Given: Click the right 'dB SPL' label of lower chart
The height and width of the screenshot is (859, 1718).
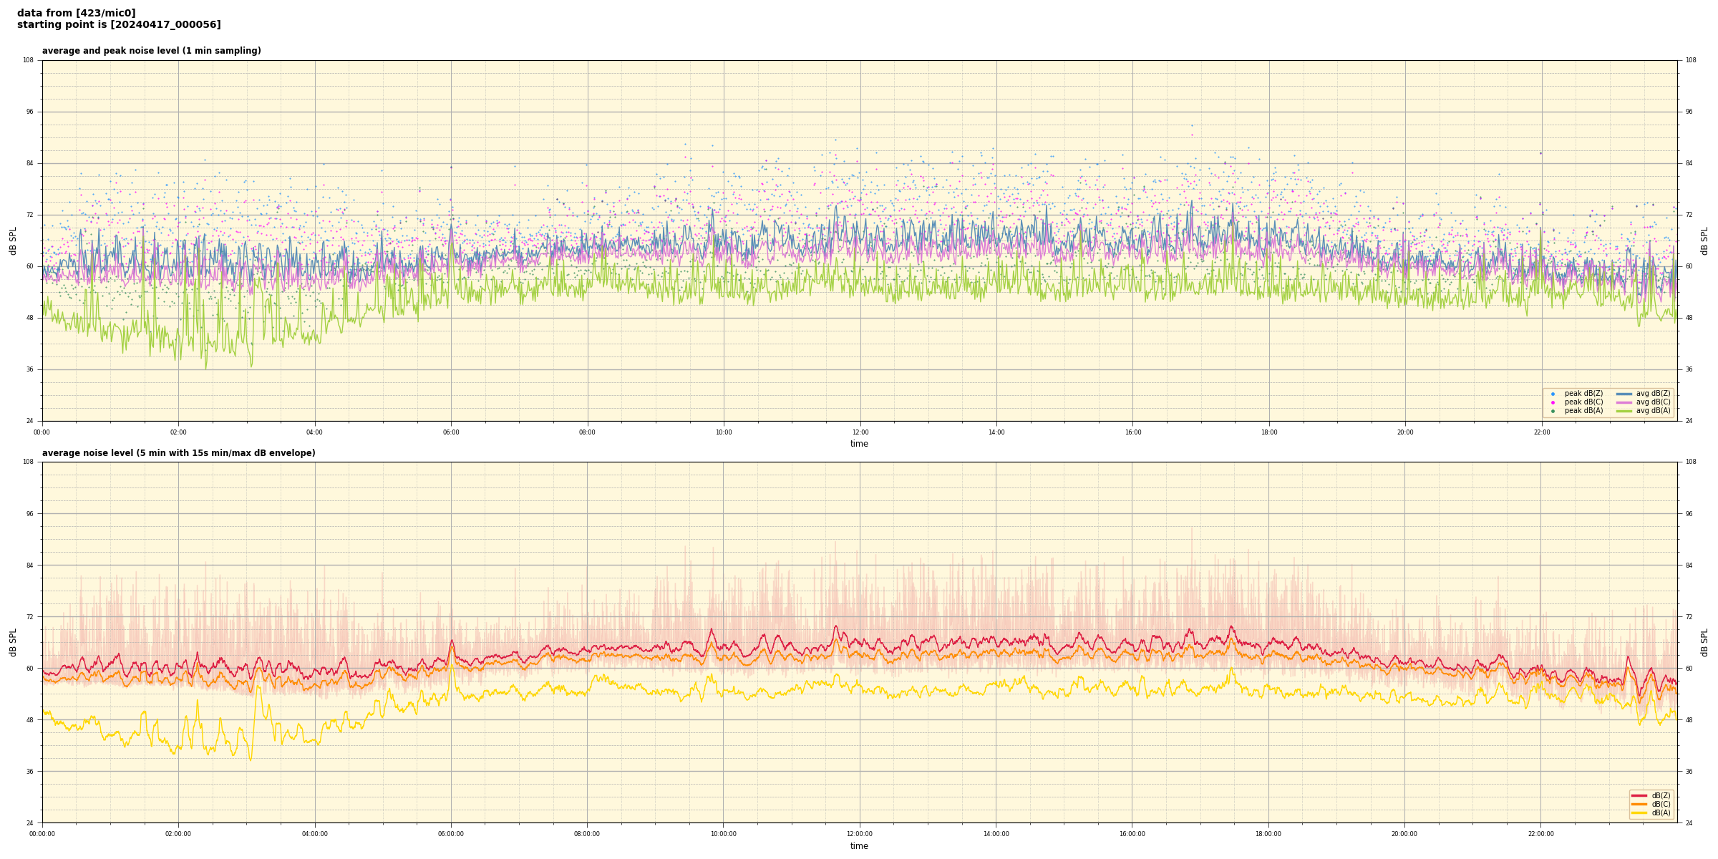Looking at the screenshot, I should [x=1704, y=642].
